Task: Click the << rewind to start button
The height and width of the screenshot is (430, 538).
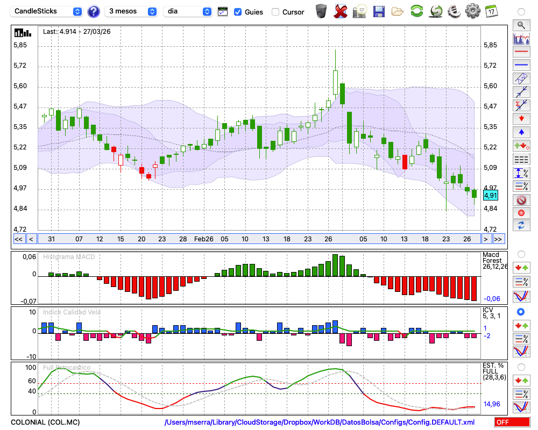Action: (x=18, y=239)
